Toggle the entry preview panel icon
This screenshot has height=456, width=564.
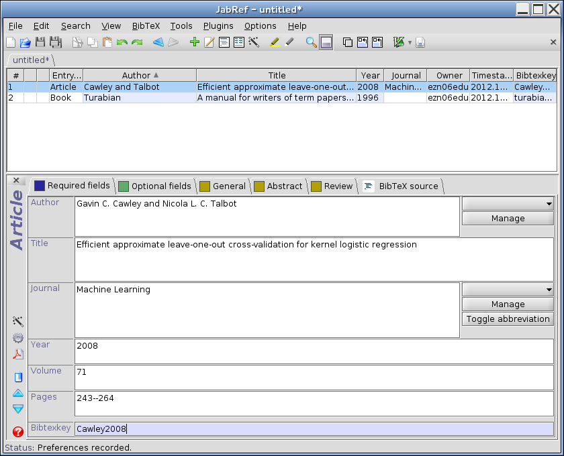click(x=326, y=42)
